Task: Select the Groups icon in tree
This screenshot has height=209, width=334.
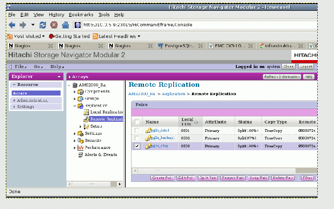Action: click(x=80, y=99)
